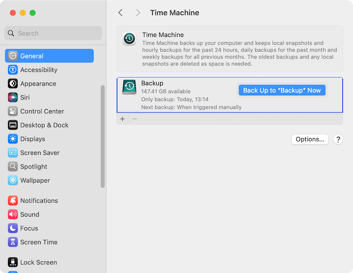Open Screen Time settings

coord(39,242)
